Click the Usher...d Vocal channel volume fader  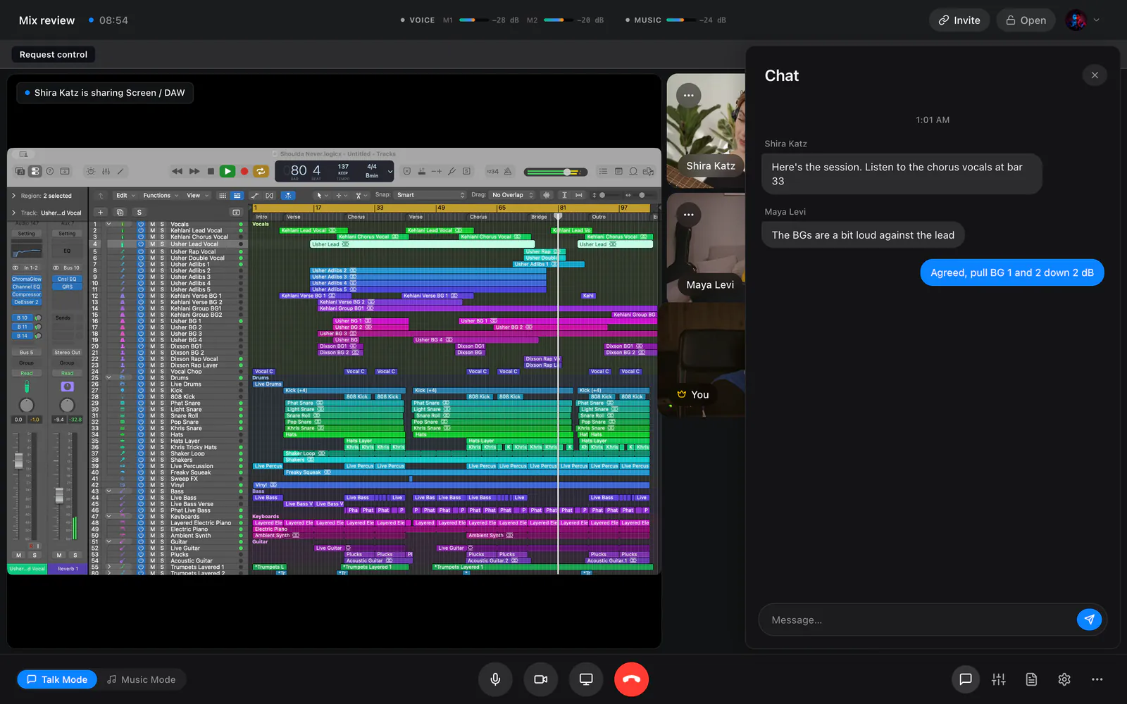19,461
